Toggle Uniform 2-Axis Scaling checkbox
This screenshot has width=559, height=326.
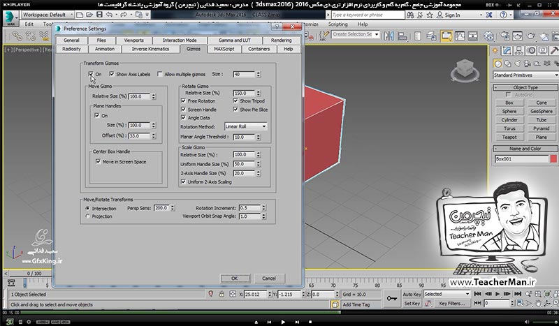184,181
